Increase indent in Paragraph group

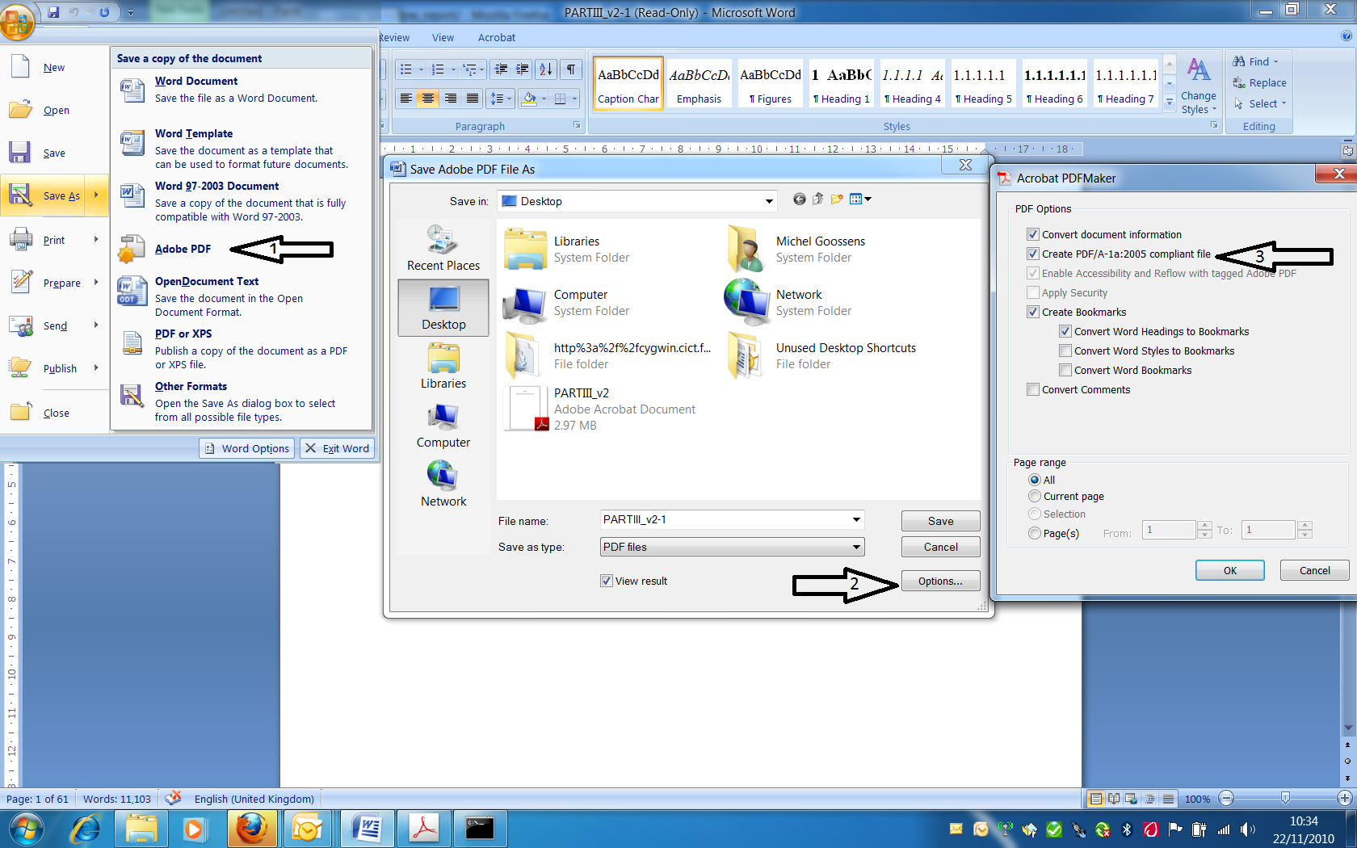click(523, 69)
